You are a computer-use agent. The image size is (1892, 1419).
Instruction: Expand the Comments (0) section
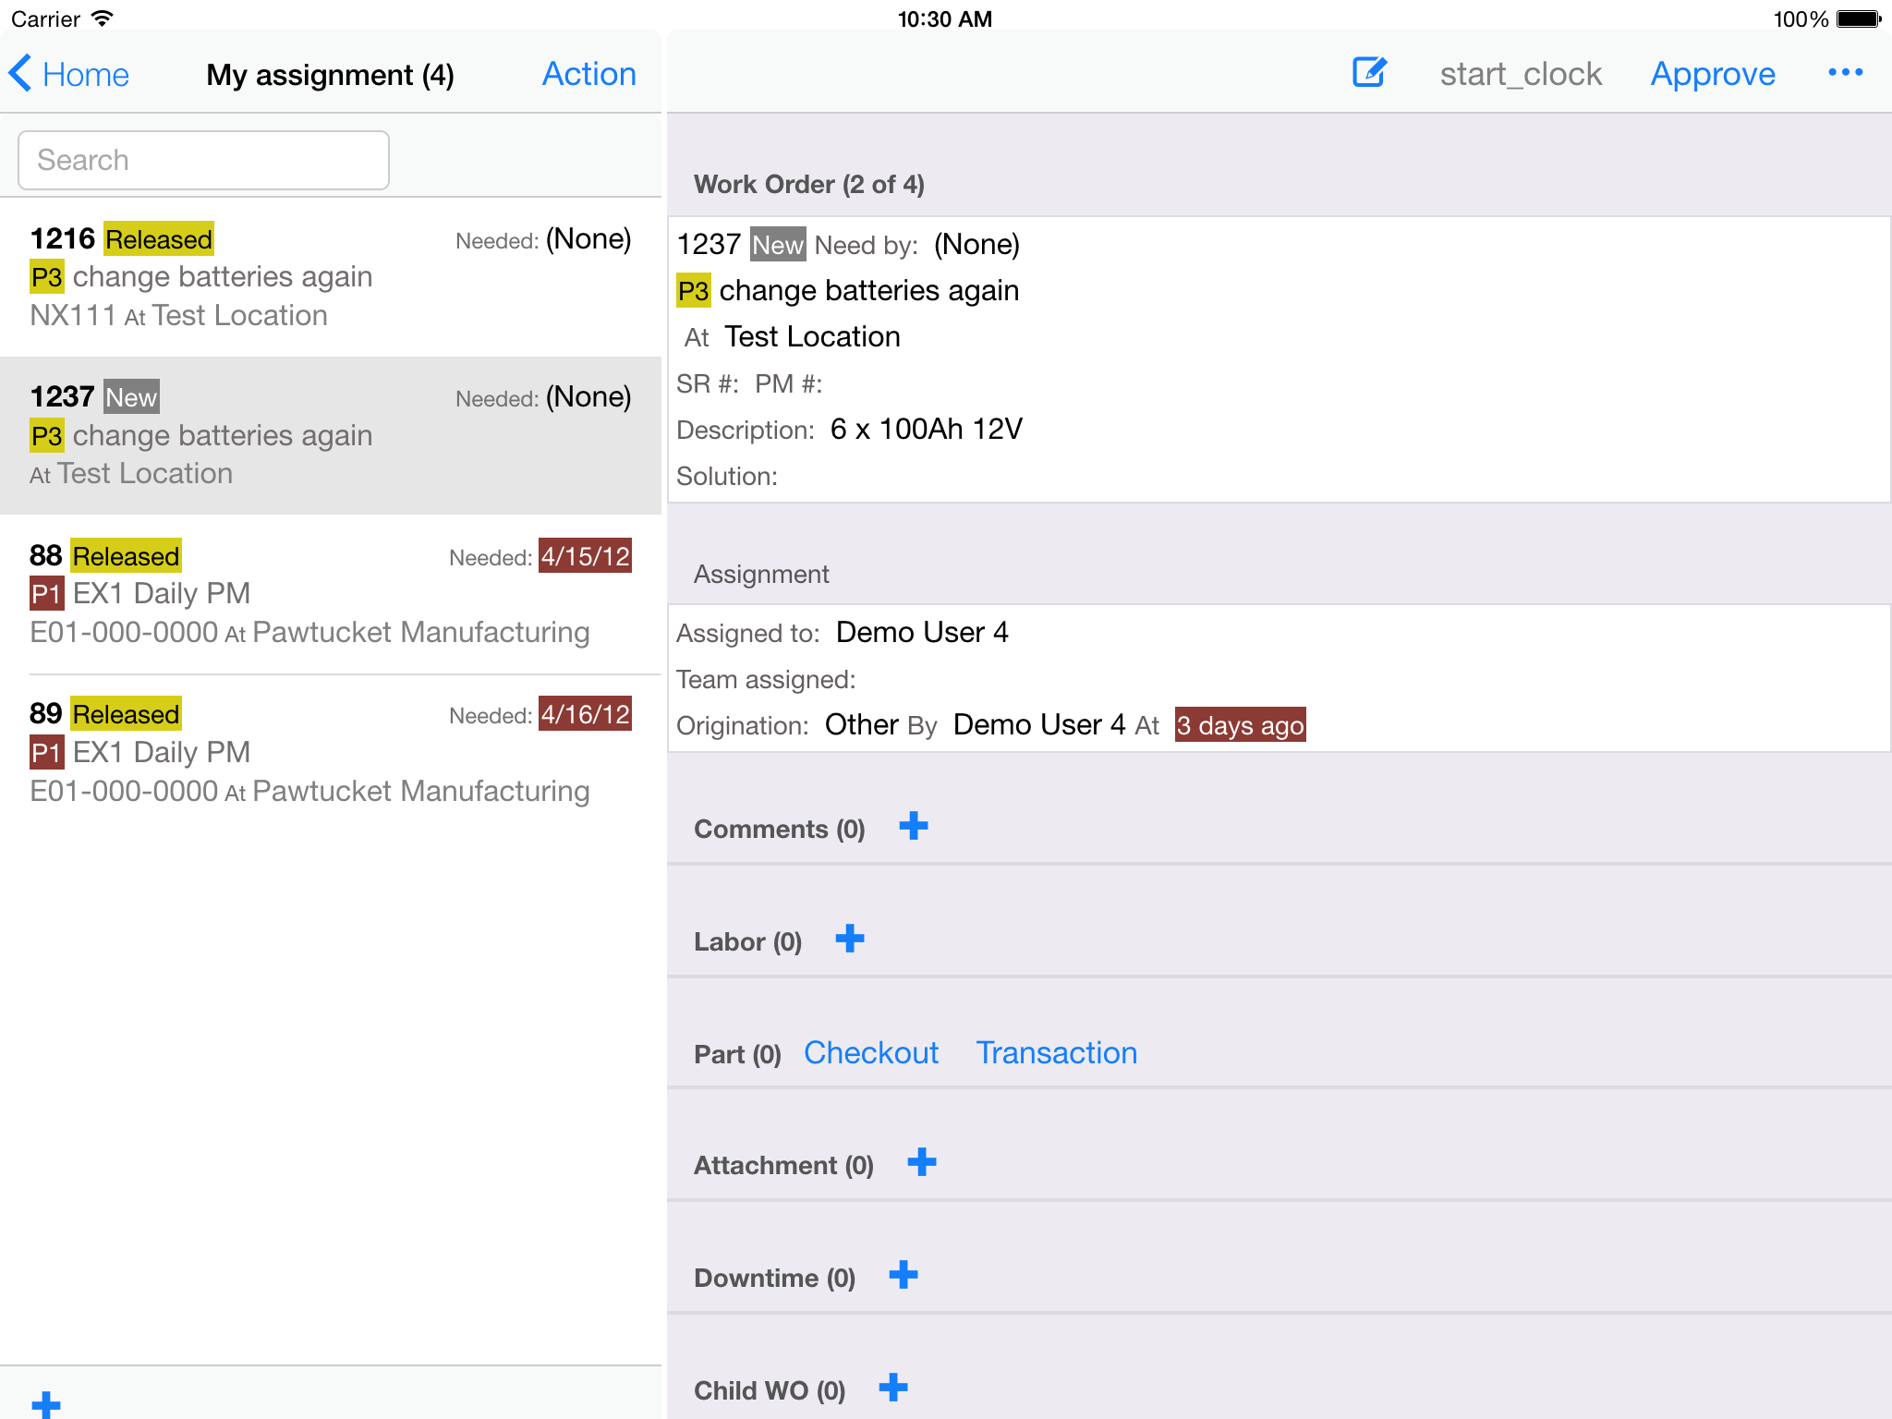(779, 828)
